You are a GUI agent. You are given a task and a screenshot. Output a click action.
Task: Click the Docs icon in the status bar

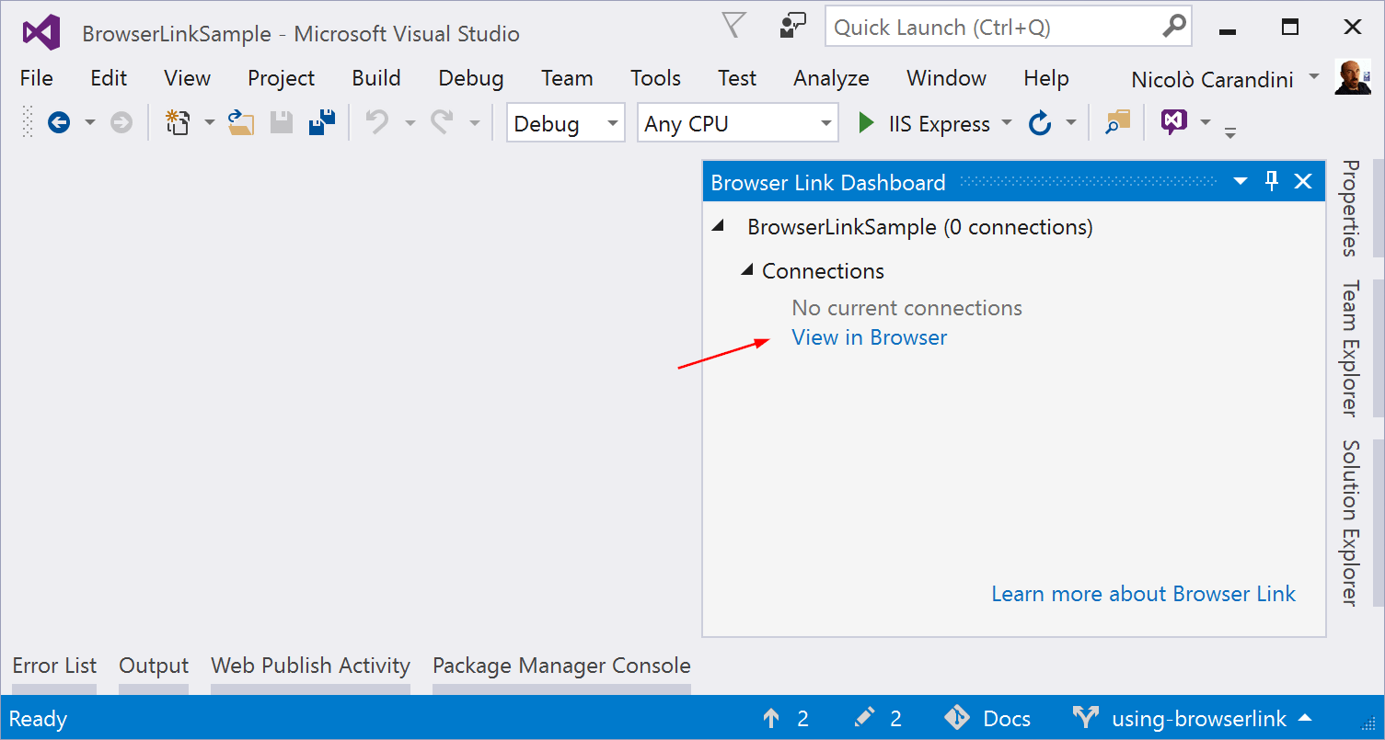(x=957, y=718)
